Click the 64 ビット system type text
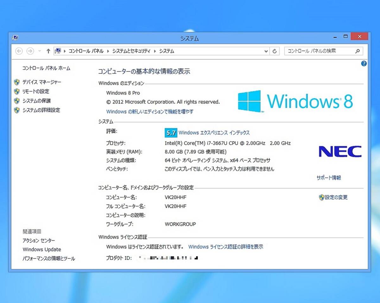The width and height of the screenshot is (380, 303). coord(218,161)
